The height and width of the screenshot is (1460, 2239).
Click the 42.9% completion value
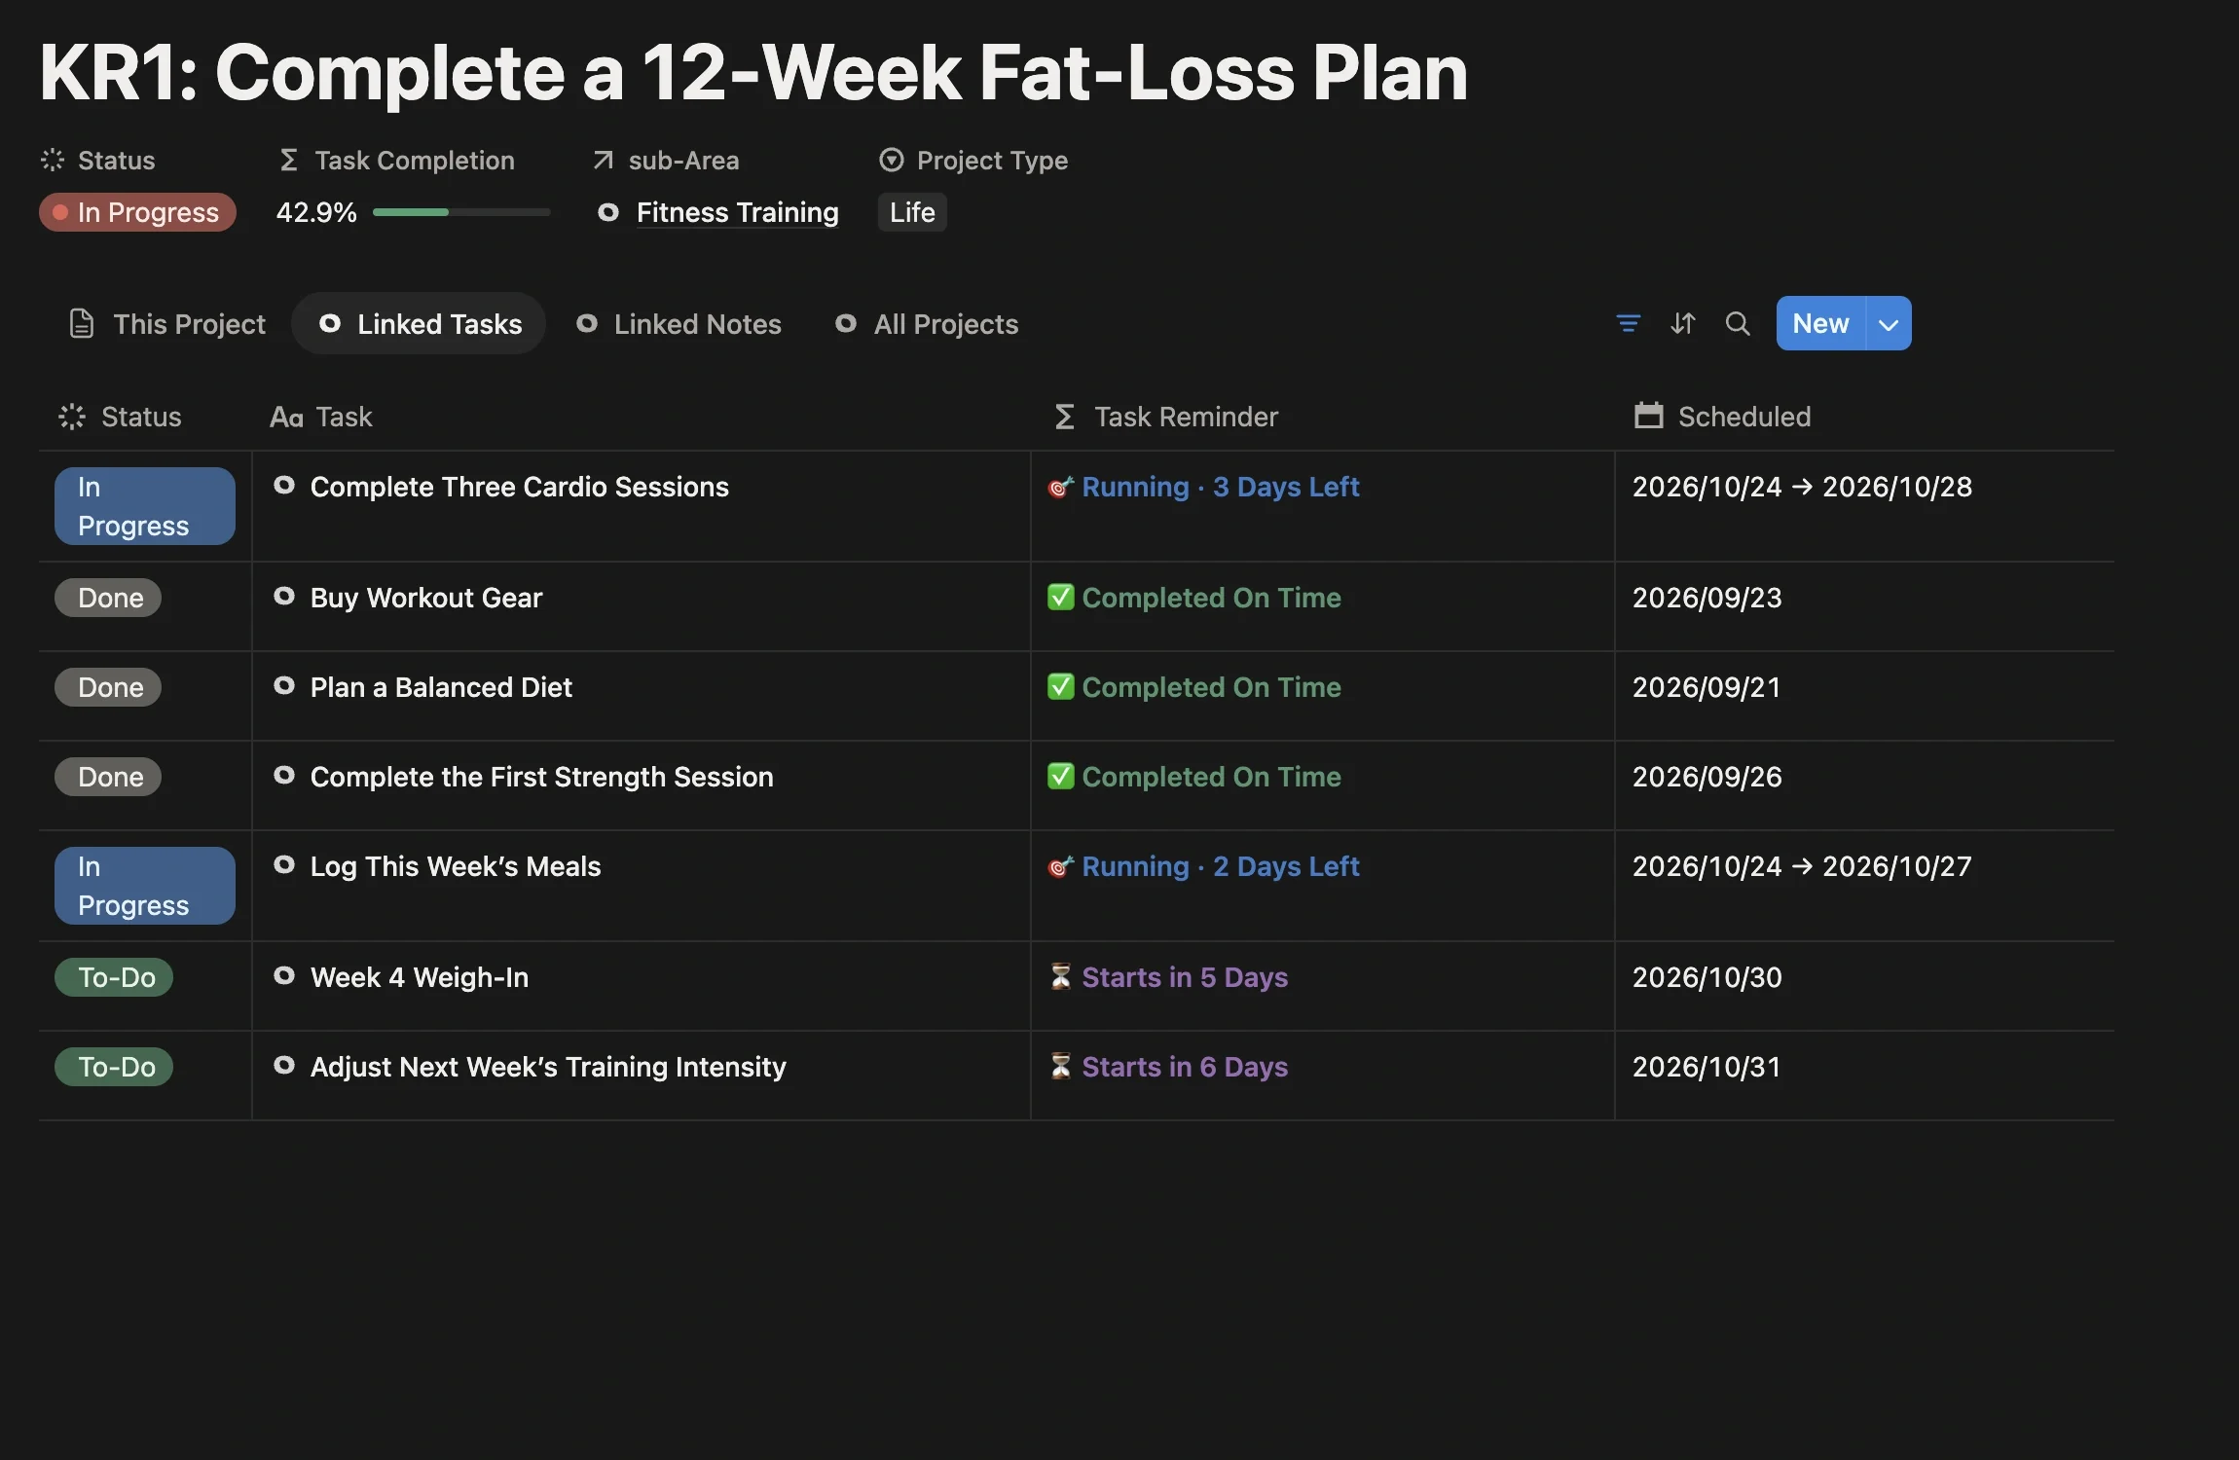pos(316,212)
